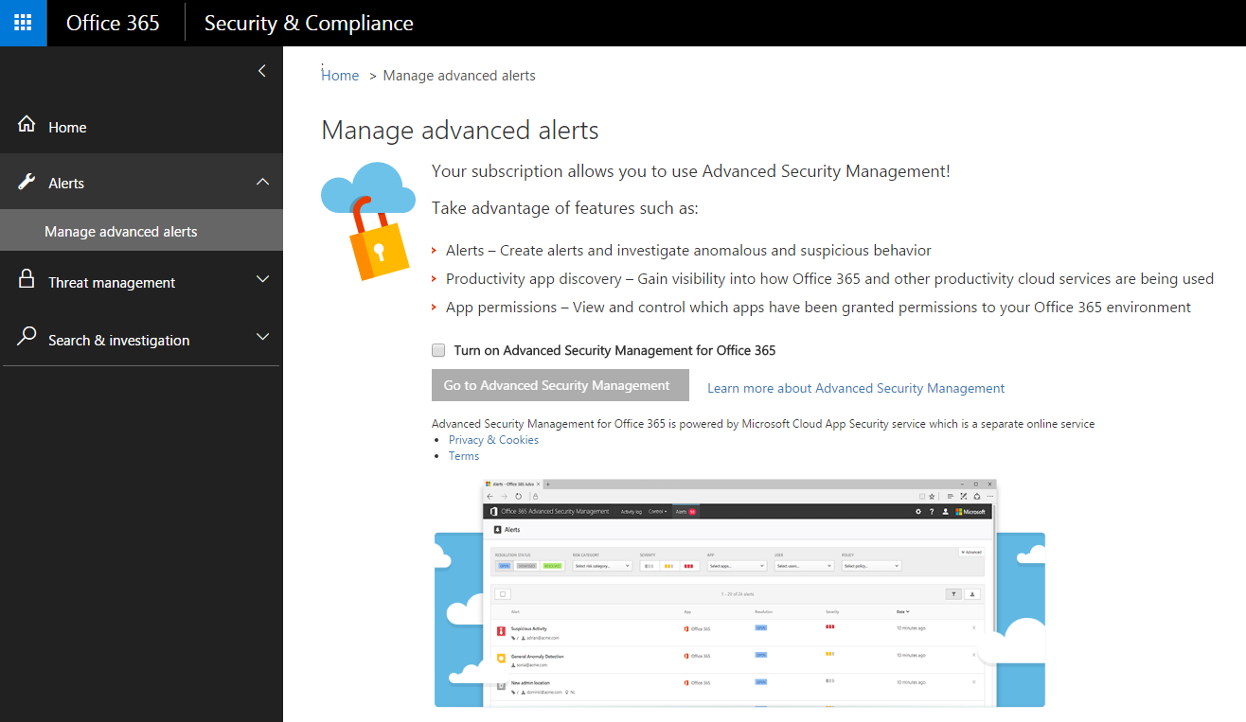1246x722 pixels.
Task: Open Learn more about Advanced Security Management
Action: point(855,388)
